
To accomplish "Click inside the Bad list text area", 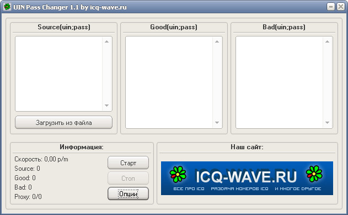I will pyautogui.click(x=279, y=82).
